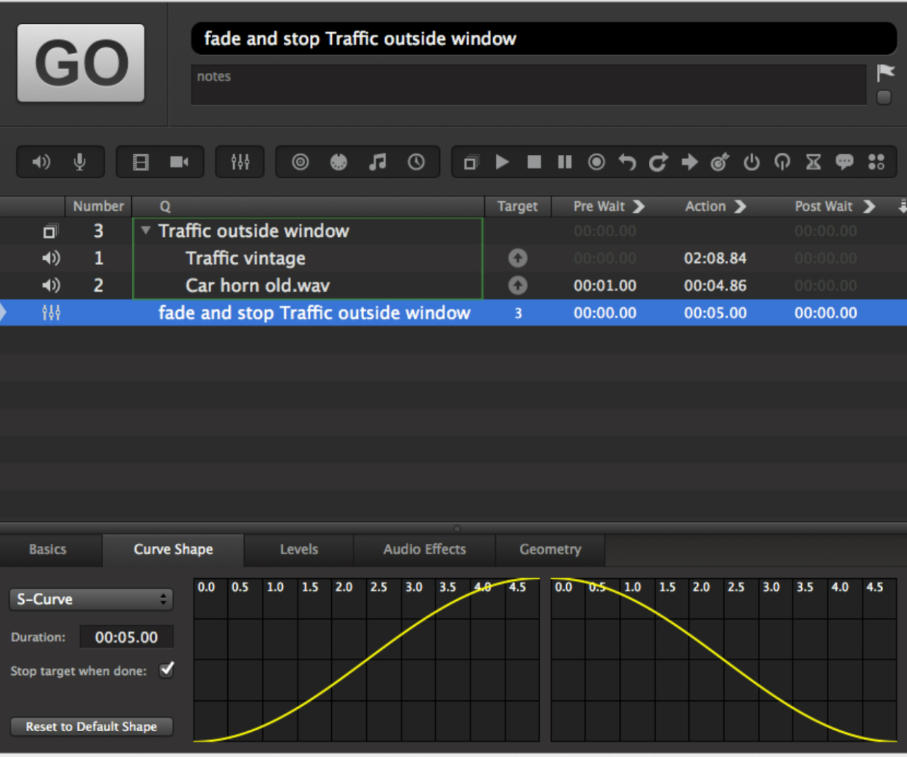Add a Stop cue with the square icon
907x757 pixels.
[534, 162]
